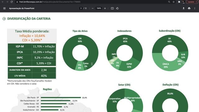
Task: Click the Multipropriedade 30% segment
Action: [x=133, y=99]
